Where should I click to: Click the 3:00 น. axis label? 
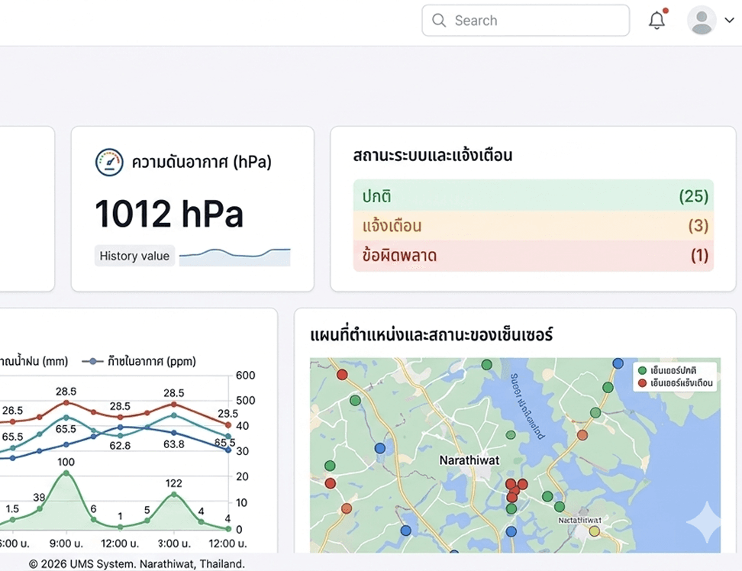174,544
